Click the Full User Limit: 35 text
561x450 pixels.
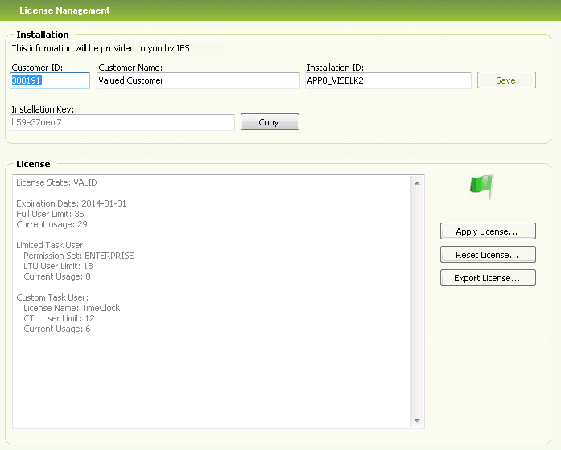tap(50, 215)
